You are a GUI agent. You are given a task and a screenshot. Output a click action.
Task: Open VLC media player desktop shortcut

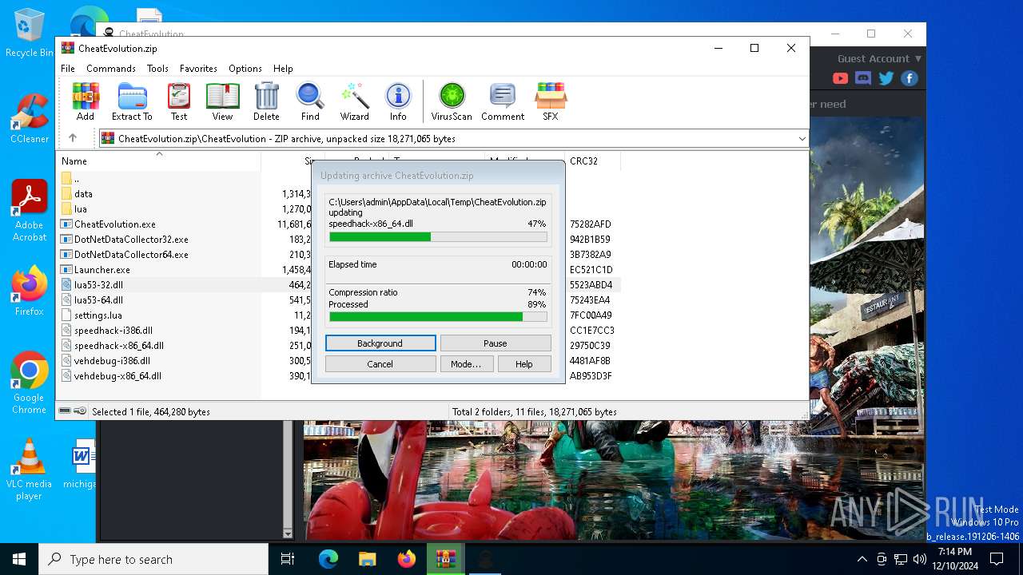29,470
